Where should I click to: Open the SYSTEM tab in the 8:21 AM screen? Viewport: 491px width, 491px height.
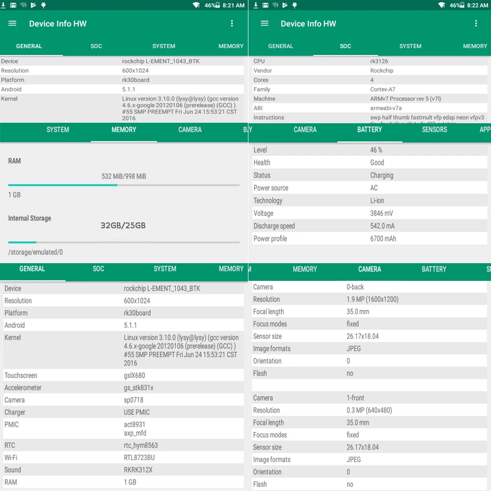point(164,46)
